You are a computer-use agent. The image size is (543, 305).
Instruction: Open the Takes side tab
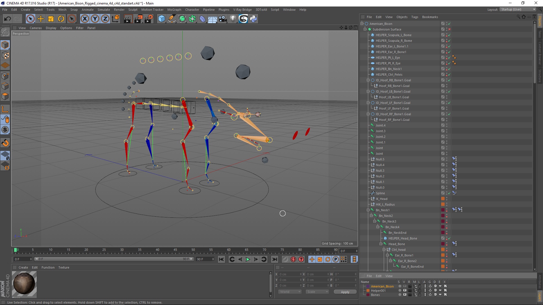540,34
